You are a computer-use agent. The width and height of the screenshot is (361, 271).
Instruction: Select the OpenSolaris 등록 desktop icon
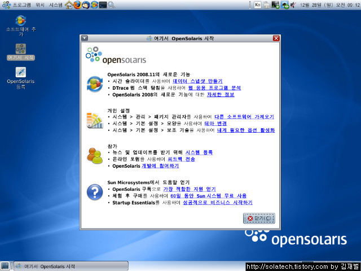[x=21, y=78]
